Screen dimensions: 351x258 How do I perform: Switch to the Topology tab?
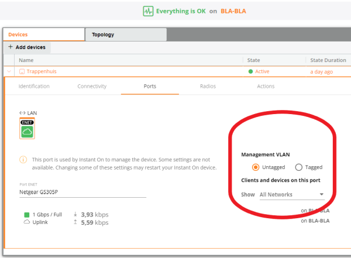tap(103, 35)
